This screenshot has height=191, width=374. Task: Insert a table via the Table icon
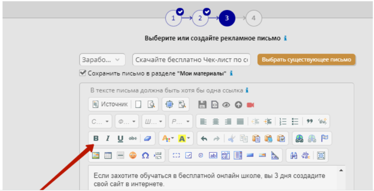(108, 156)
